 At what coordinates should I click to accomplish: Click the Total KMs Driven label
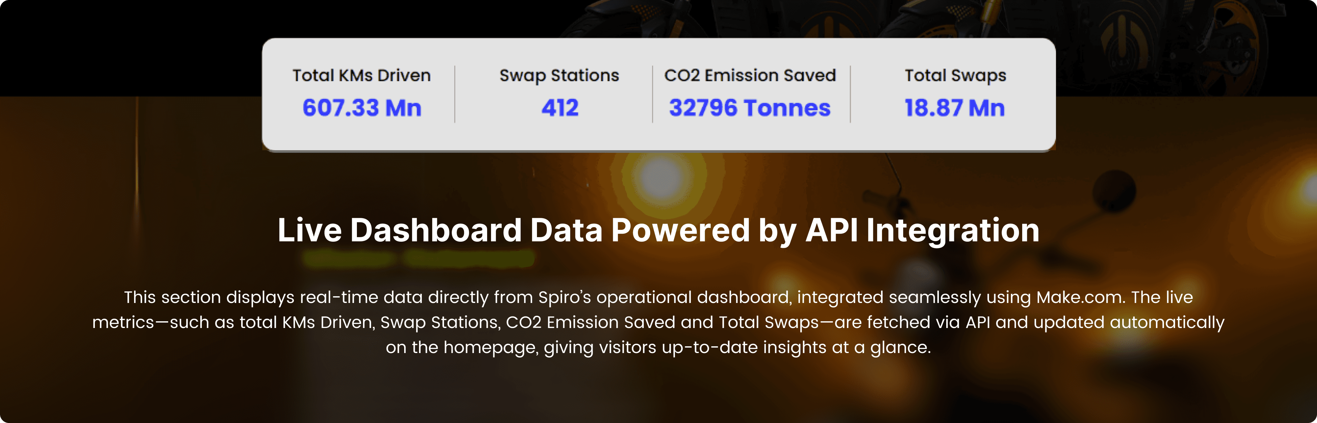361,75
